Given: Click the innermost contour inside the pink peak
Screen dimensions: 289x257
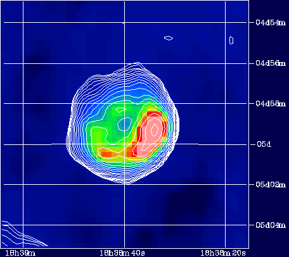Looking at the screenshot, I should 155,130.
